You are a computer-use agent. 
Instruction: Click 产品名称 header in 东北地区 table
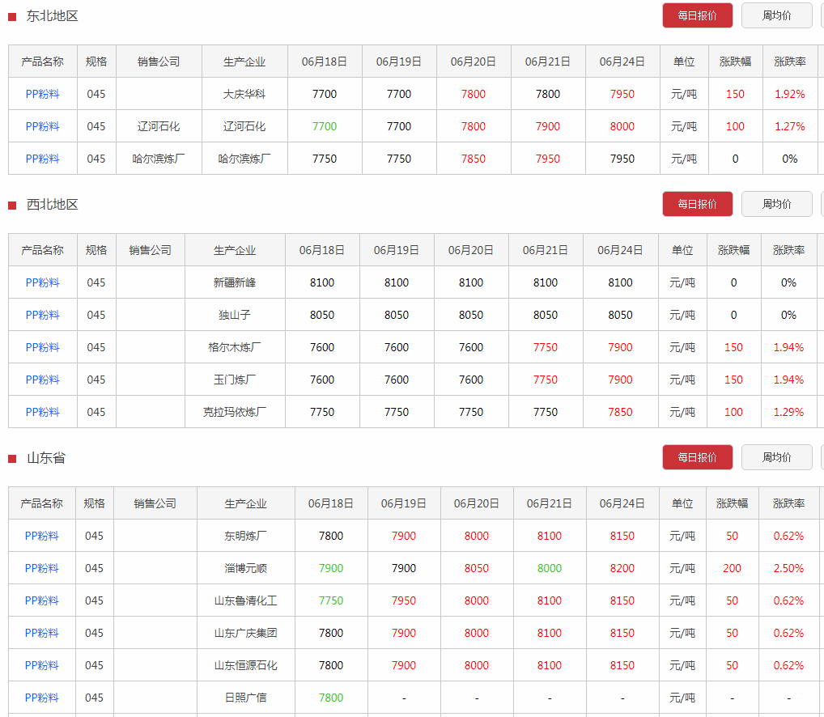point(43,62)
